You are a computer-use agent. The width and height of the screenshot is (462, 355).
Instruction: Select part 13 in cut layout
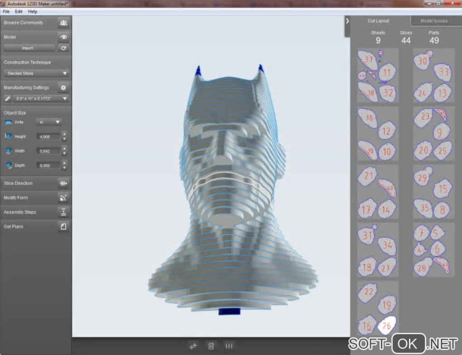442,93
